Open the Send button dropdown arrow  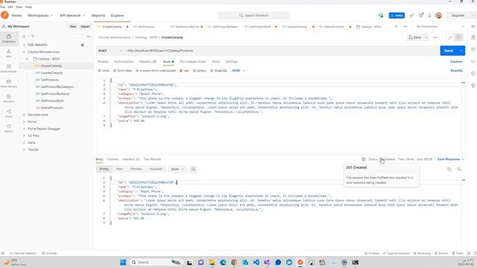[x=461, y=51]
